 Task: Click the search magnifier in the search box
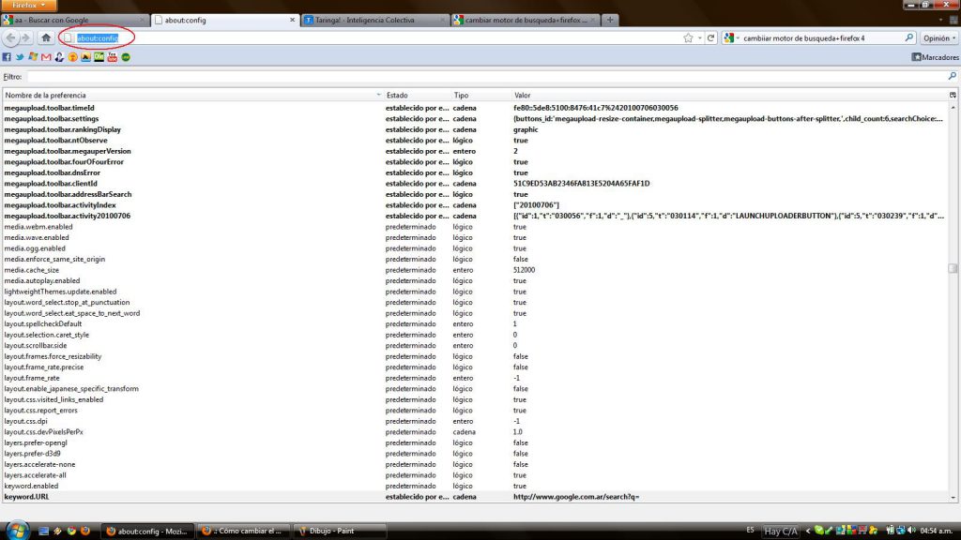pos(908,38)
